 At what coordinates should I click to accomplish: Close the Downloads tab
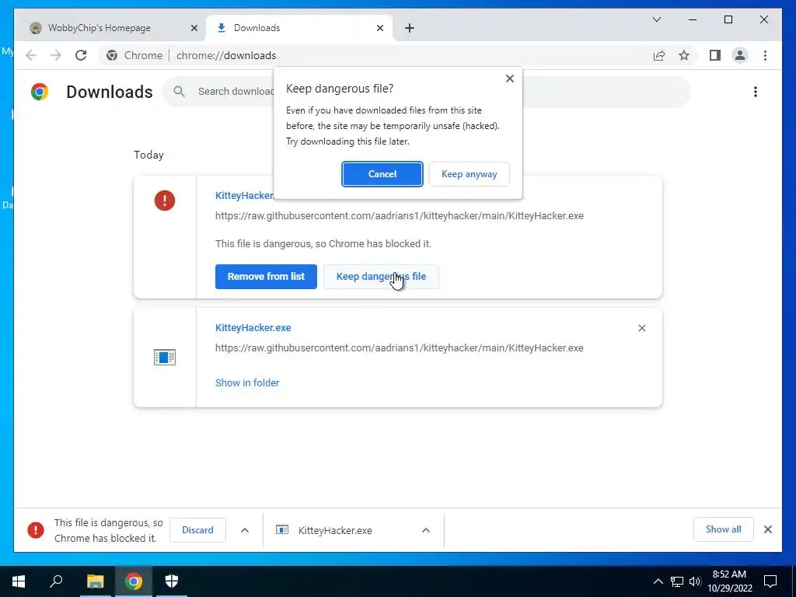379,29
